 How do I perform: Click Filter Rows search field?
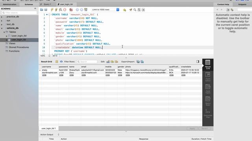click(87, 61)
